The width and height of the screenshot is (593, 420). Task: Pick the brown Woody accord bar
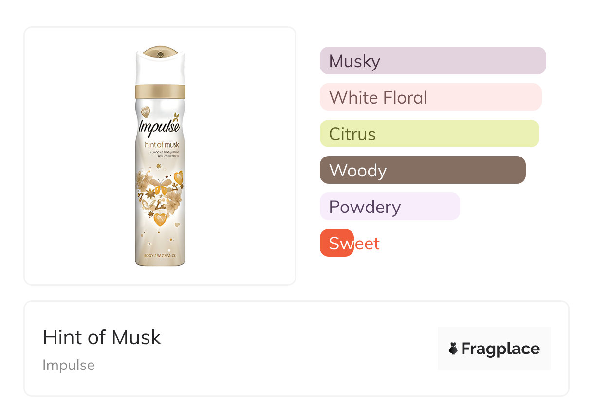422,170
